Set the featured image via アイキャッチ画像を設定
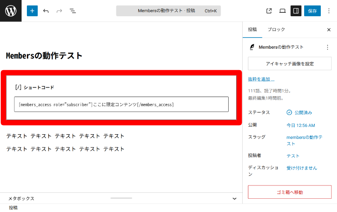This screenshot has height=212, width=337. coord(290,64)
